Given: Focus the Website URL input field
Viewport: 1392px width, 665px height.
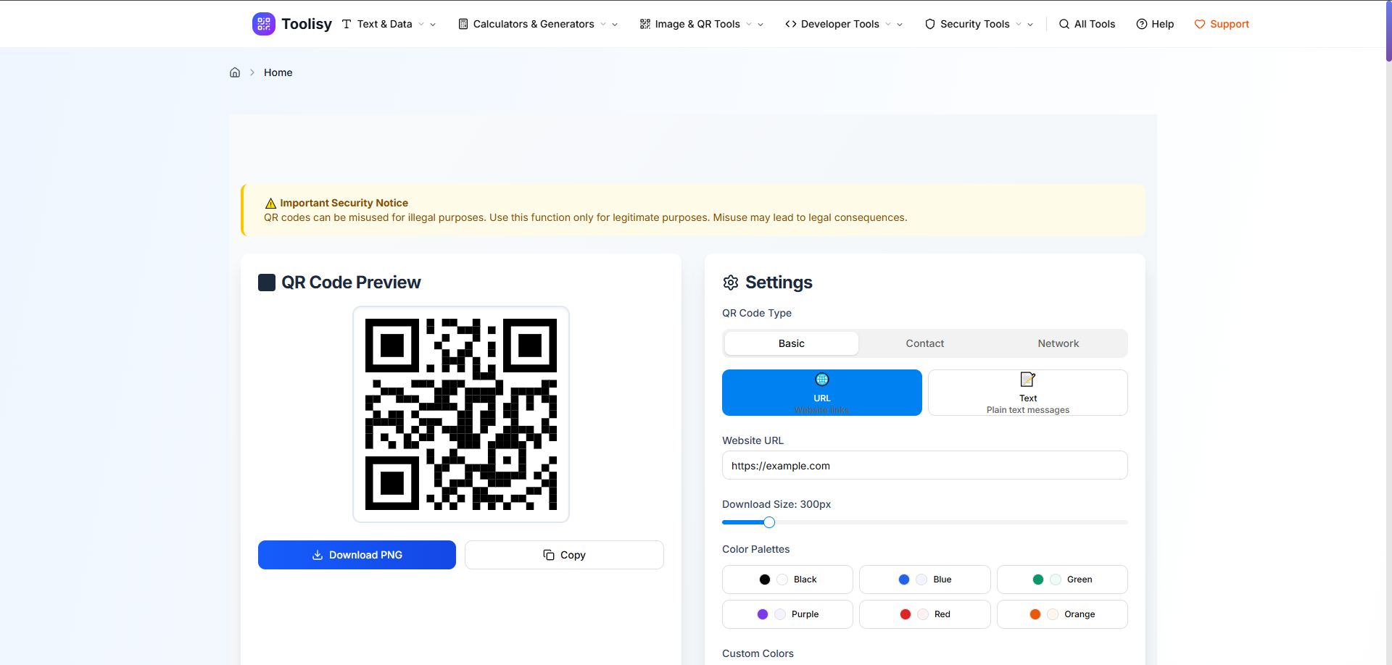Looking at the screenshot, I should [x=924, y=466].
